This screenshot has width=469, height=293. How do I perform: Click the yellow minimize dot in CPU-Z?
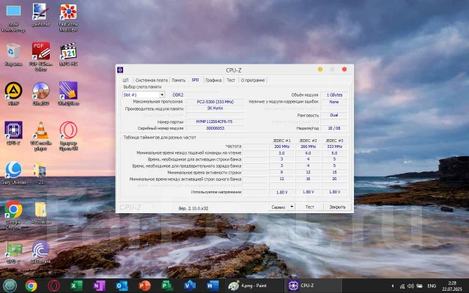320,70
